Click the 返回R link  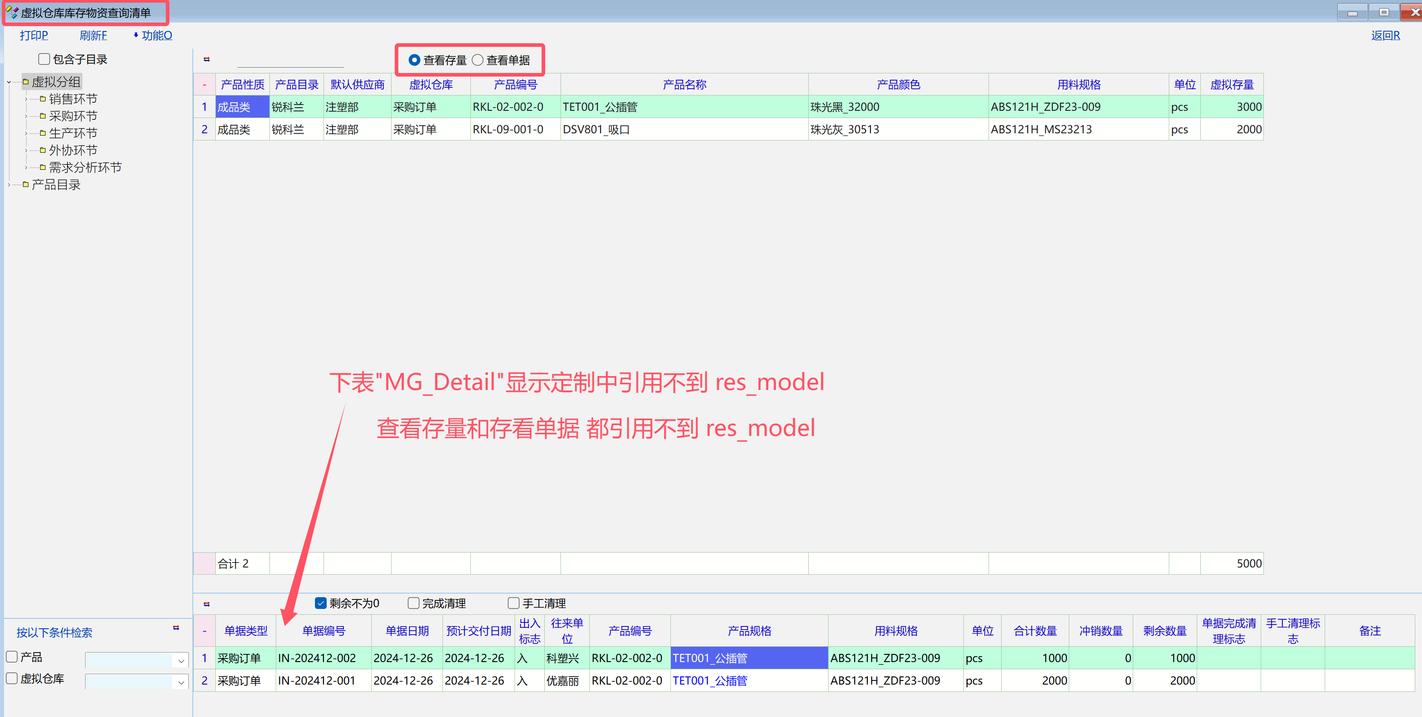(x=1385, y=35)
